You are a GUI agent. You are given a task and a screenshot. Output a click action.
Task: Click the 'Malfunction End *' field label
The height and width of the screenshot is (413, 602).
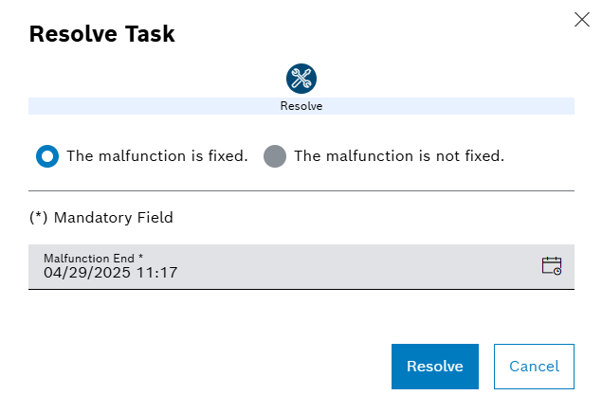[x=93, y=258]
